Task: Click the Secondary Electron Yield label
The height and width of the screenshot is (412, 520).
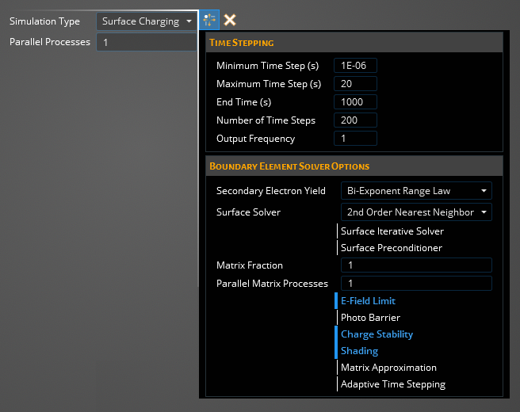Action: pos(271,191)
